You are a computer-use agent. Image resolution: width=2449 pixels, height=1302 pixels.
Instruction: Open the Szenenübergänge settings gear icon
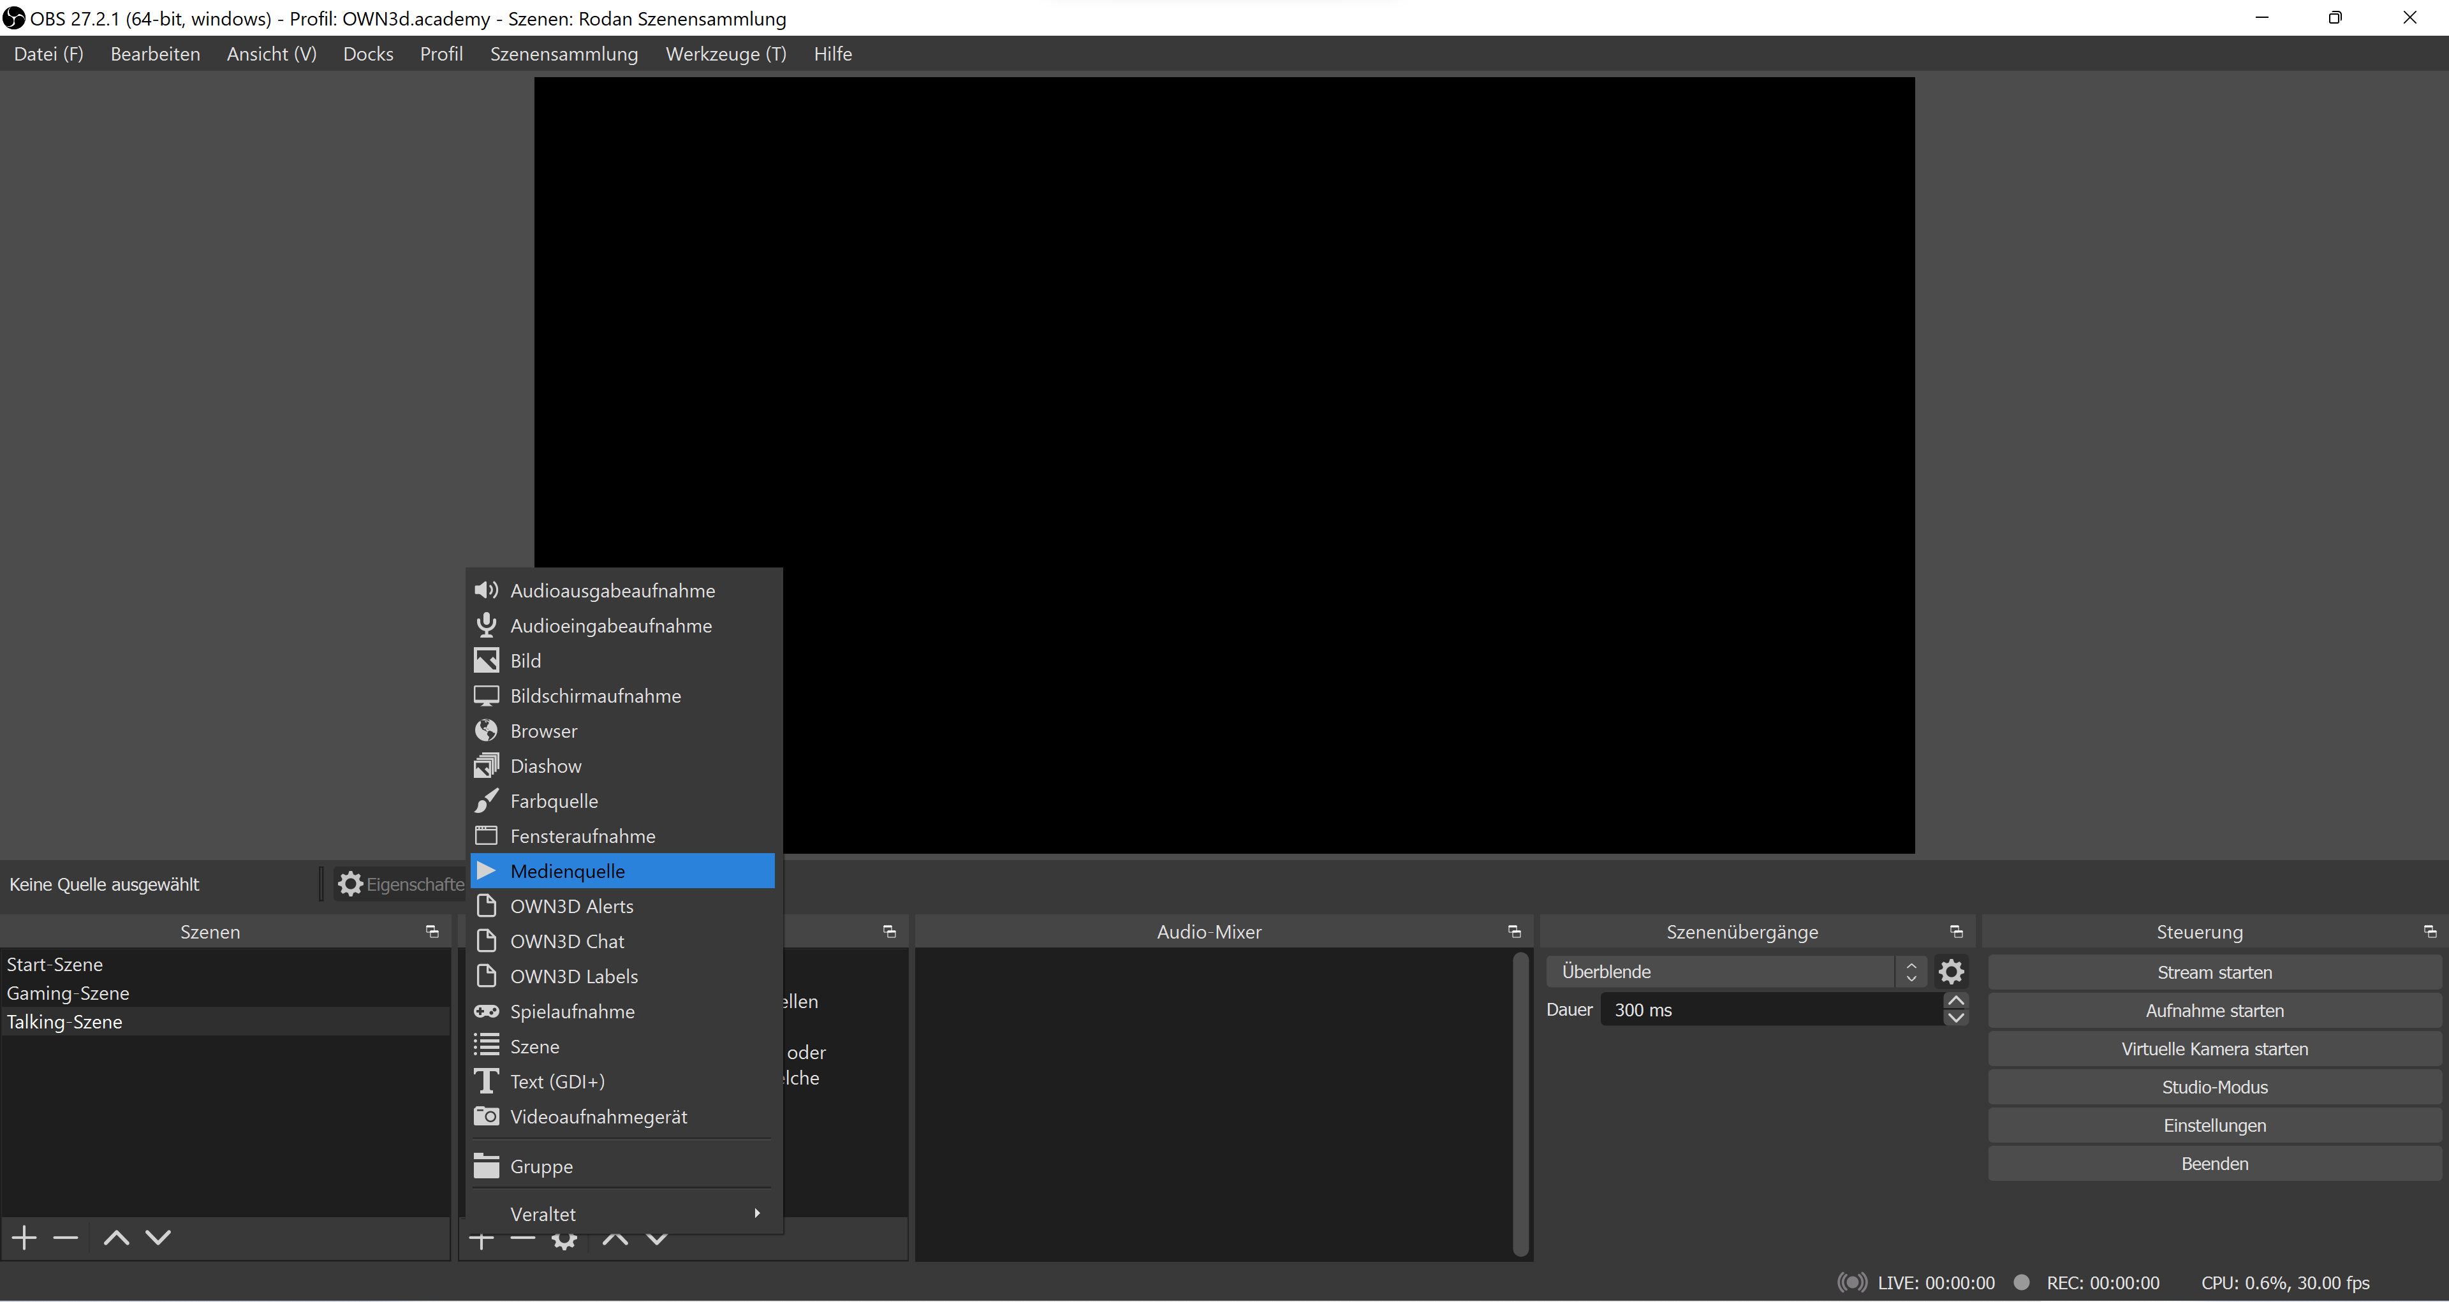(x=1952, y=971)
